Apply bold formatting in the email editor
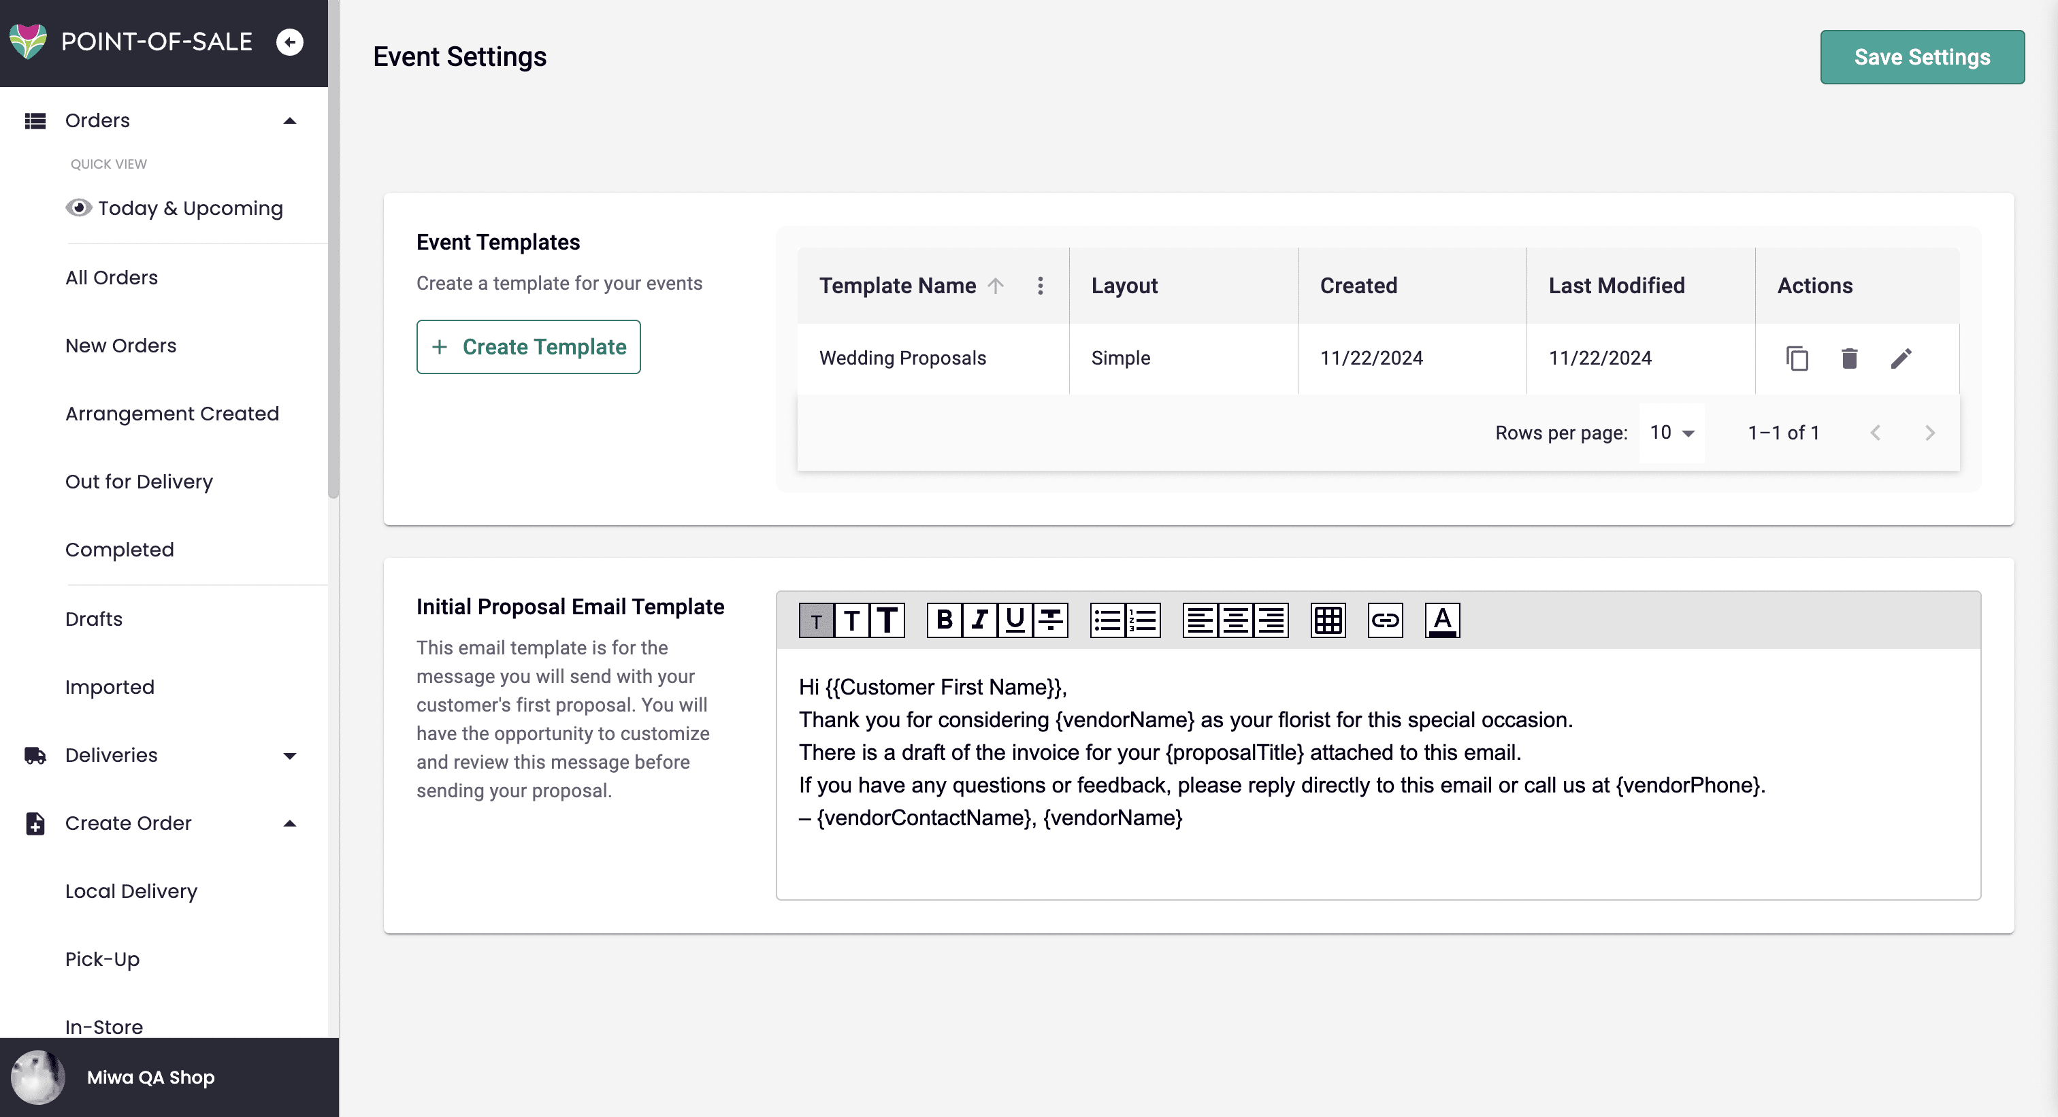Screen dimensions: 2058x1117 pyautogui.click(x=947, y=620)
